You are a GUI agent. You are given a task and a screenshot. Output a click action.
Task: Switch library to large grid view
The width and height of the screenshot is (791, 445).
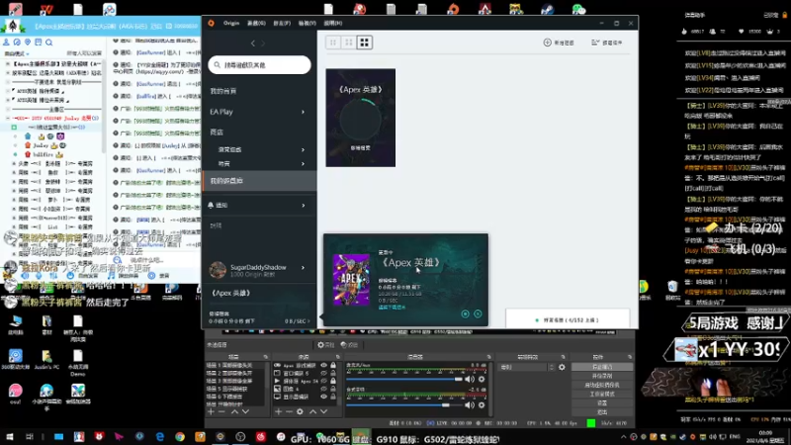pos(364,43)
